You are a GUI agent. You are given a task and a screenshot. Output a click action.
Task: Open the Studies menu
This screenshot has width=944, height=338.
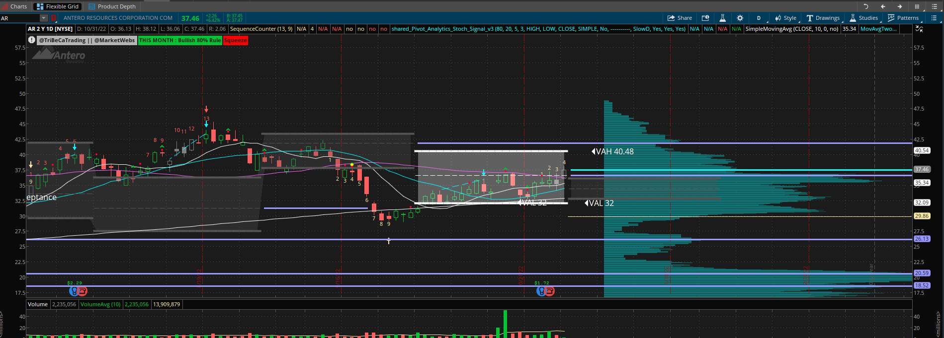coord(863,18)
